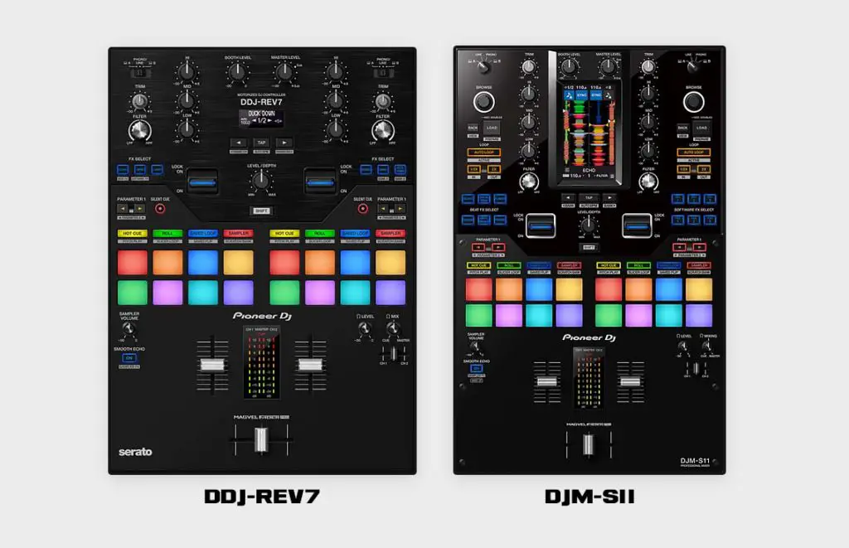Click the left deck BACK button on DJM-S11
Screen dimensions: 849x548
pyautogui.click(x=473, y=129)
